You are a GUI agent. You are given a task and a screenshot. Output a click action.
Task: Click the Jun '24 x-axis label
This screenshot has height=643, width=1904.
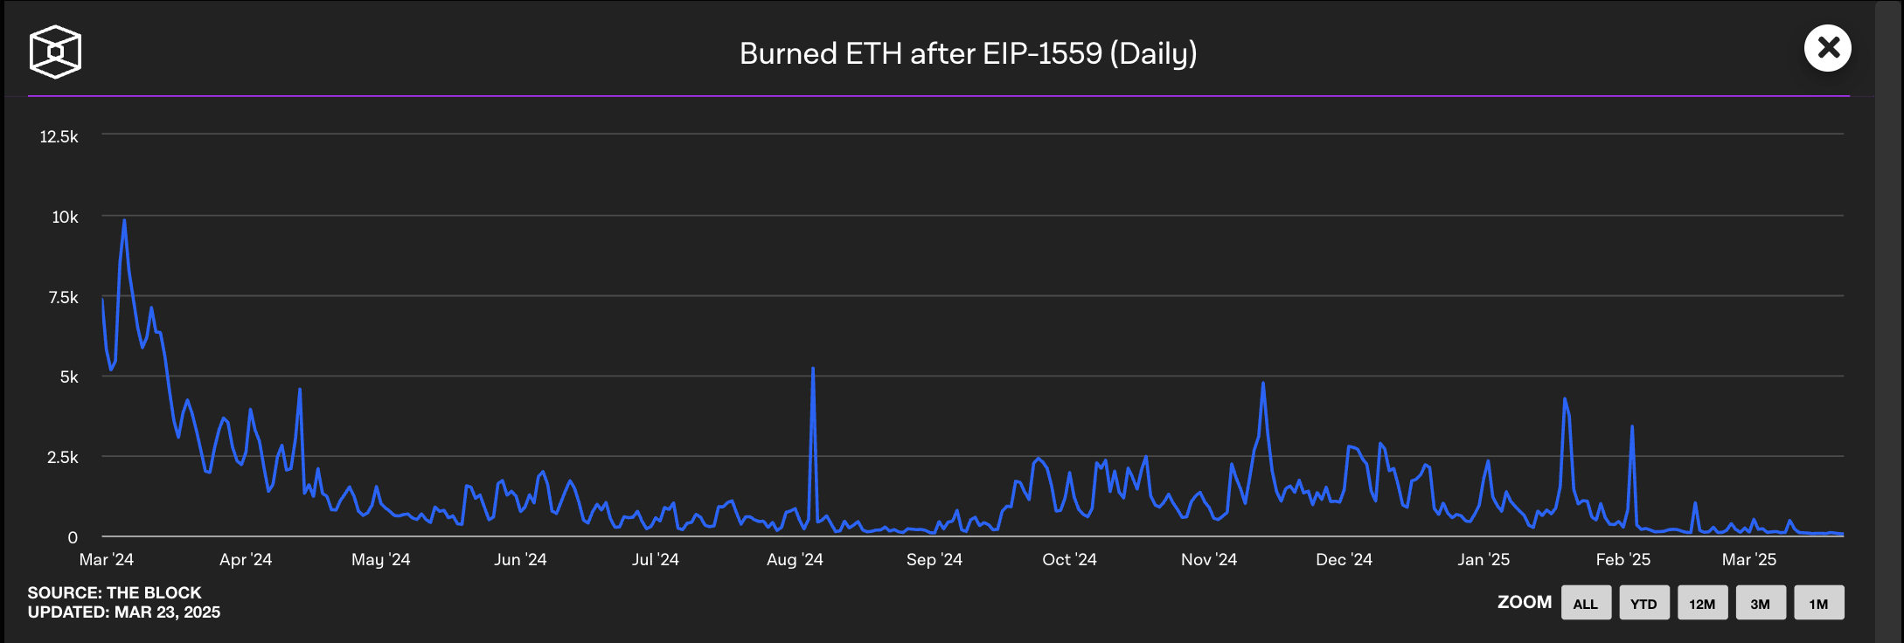[x=520, y=559]
